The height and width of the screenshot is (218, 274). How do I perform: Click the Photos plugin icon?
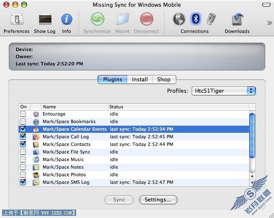pos(36,175)
